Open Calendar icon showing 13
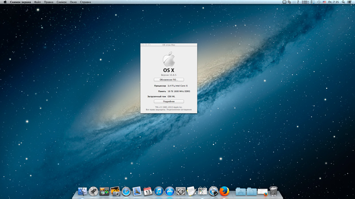 [148, 191]
